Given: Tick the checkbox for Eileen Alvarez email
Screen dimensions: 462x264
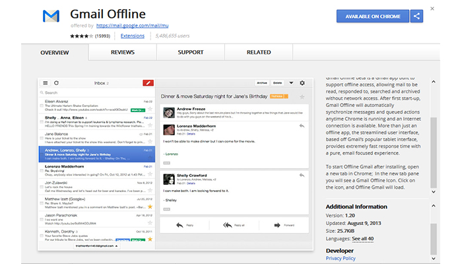Looking at the screenshot, I should (42, 106).
